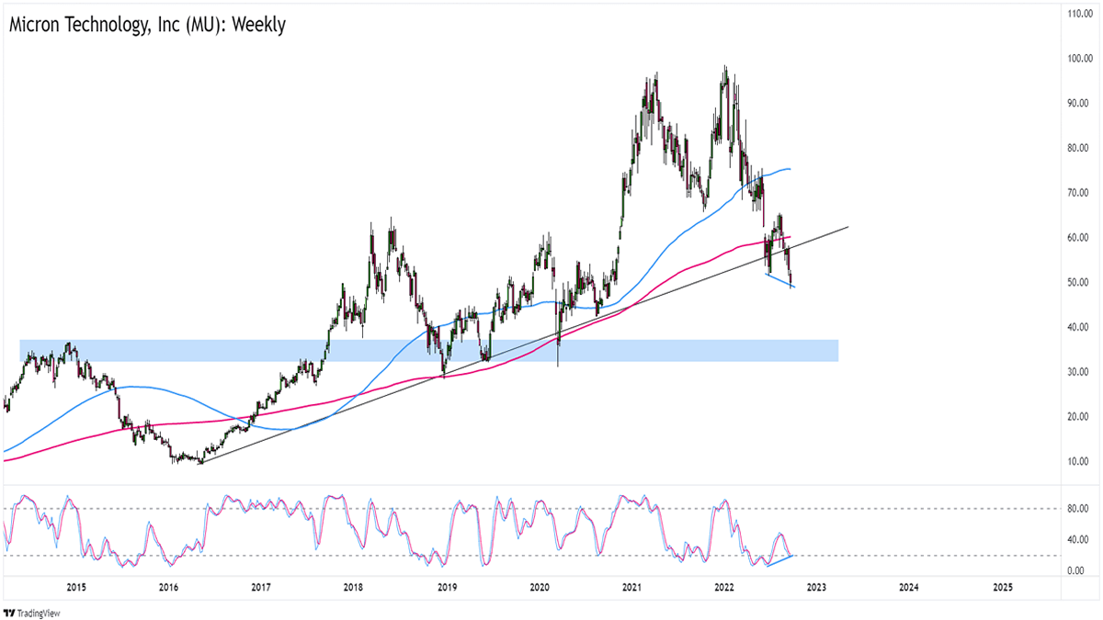1103x620 pixels.
Task: Click the 2018 time axis label
Action: (353, 587)
